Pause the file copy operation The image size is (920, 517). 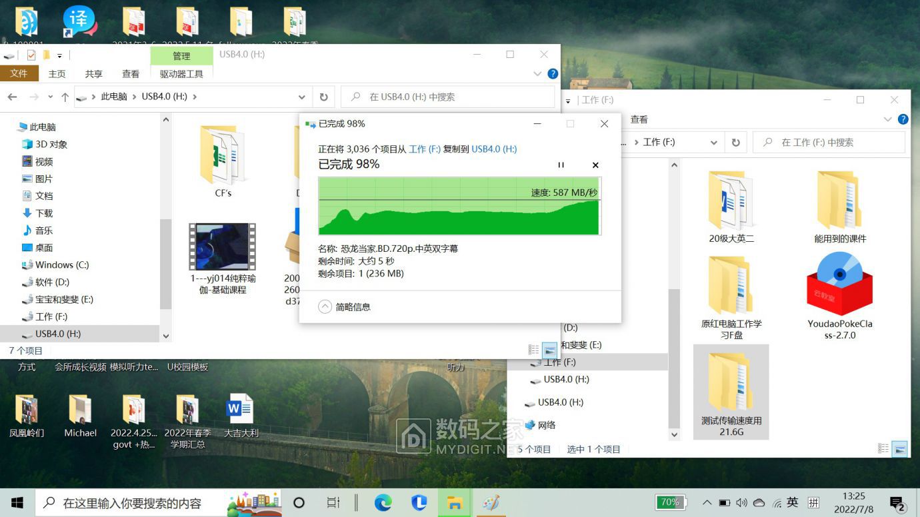[561, 165]
